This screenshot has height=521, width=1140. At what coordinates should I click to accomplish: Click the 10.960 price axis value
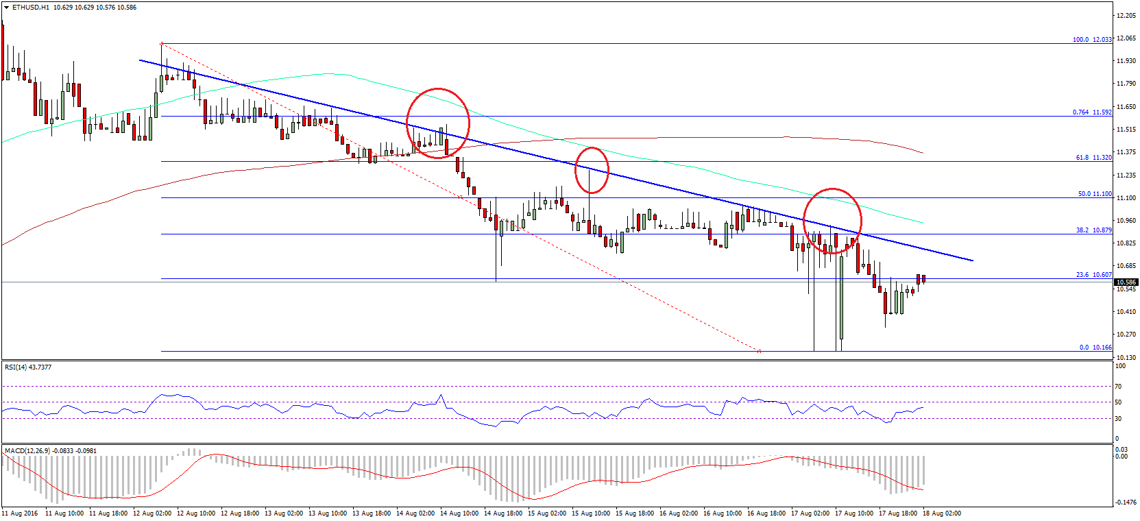click(x=1126, y=221)
